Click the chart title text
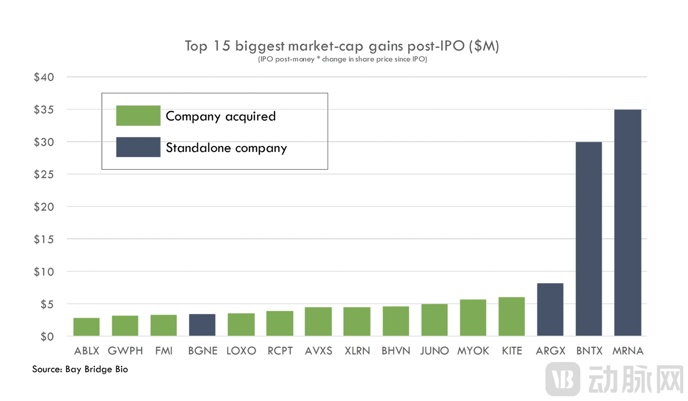The width and height of the screenshot is (688, 401). click(x=342, y=46)
